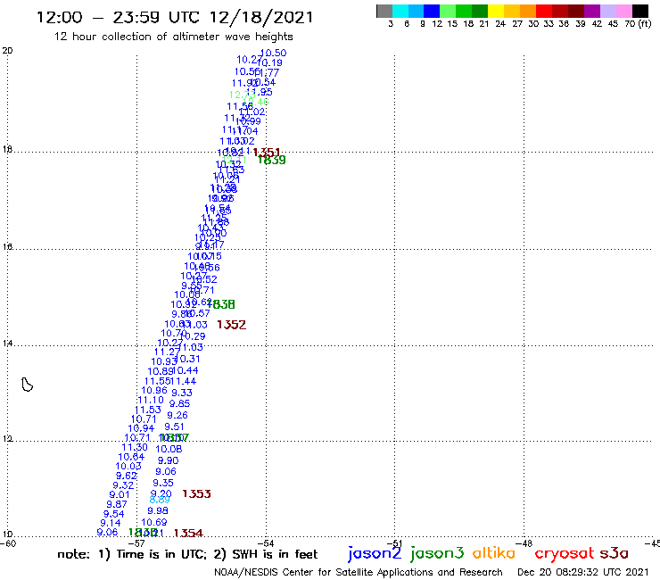Image resolution: width=660 pixels, height=580 pixels.
Task: Click the wave height value '9.90'
Action: [x=169, y=460]
